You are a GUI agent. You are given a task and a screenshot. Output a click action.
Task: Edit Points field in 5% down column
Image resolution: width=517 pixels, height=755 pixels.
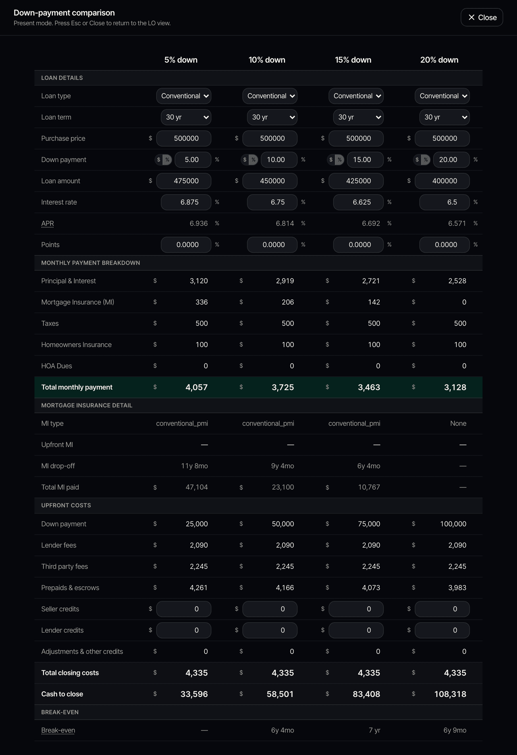pos(186,244)
